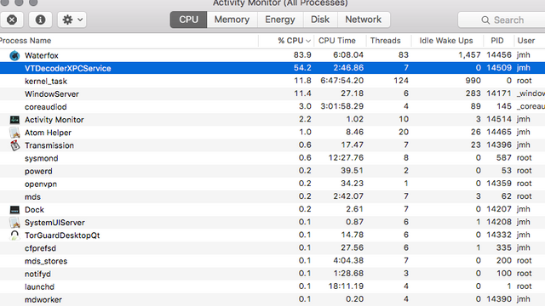Sort by CPU Time column
The image size is (545, 306).
340,41
